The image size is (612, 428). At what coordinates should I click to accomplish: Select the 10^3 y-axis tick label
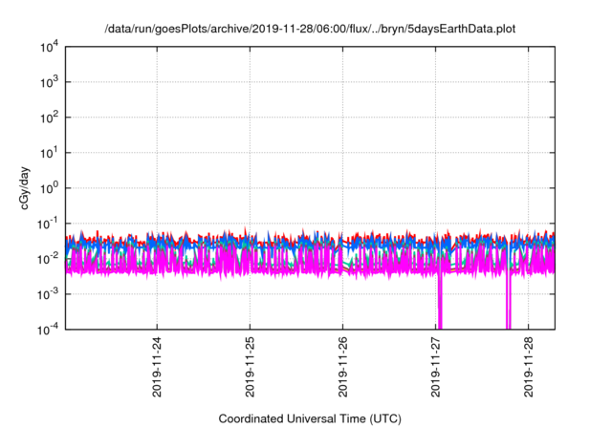pos(48,82)
